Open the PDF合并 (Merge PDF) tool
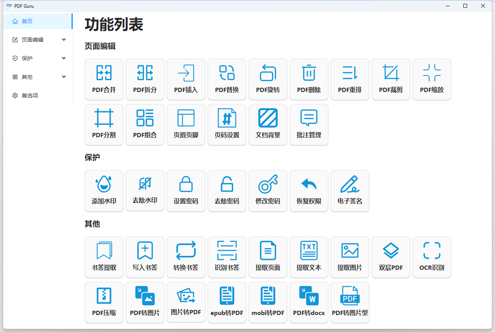495x332 pixels. [x=104, y=79]
